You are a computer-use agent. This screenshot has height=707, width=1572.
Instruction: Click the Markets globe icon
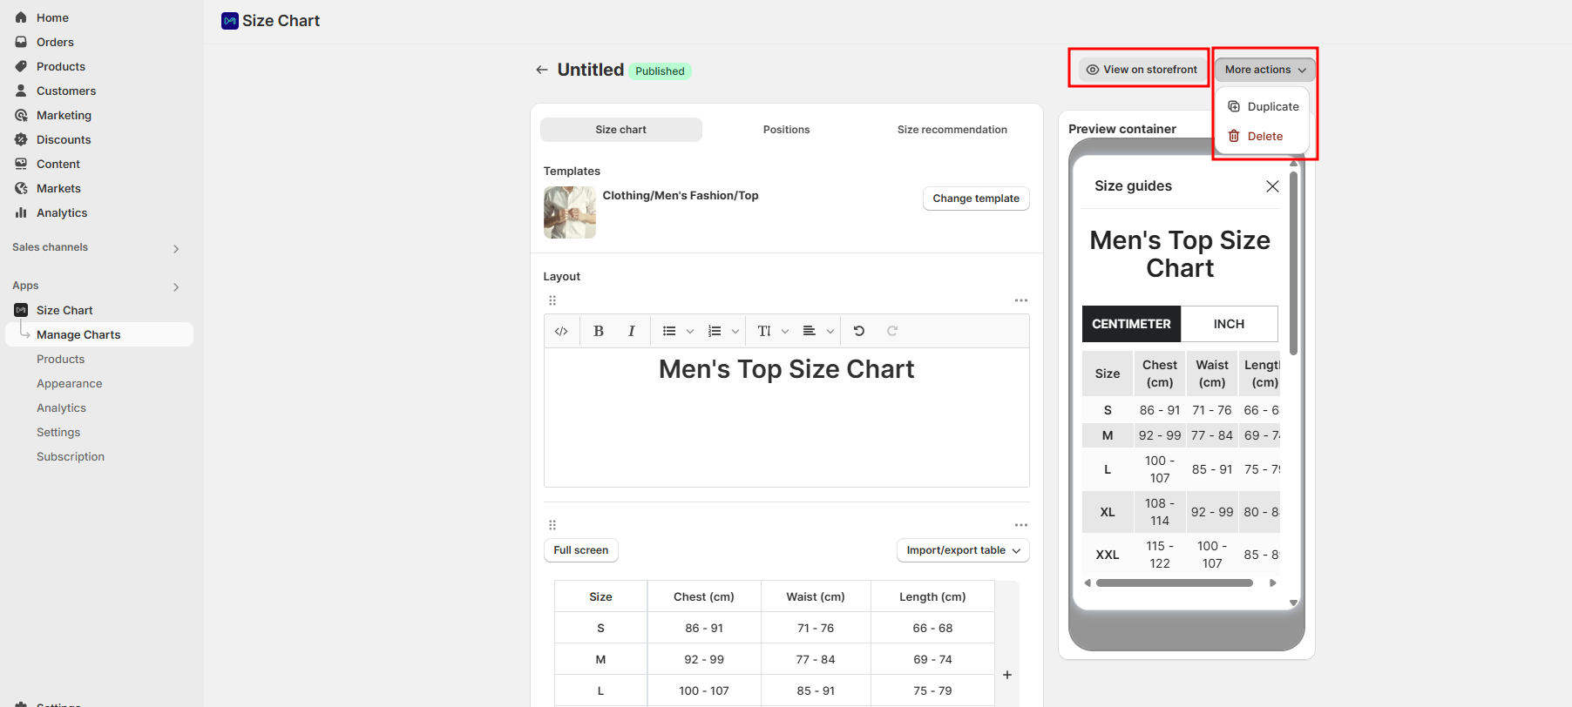click(21, 188)
